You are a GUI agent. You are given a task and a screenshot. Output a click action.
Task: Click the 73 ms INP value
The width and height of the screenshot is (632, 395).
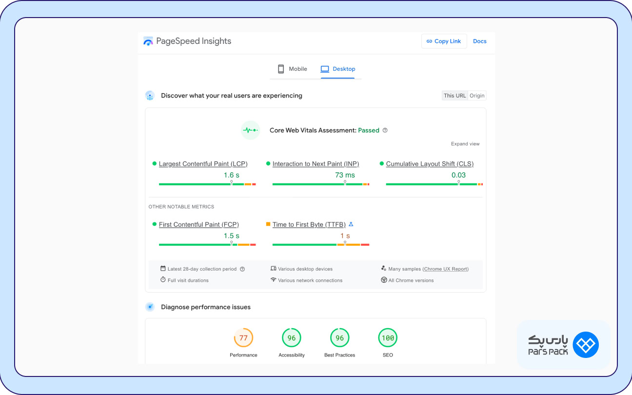345,175
